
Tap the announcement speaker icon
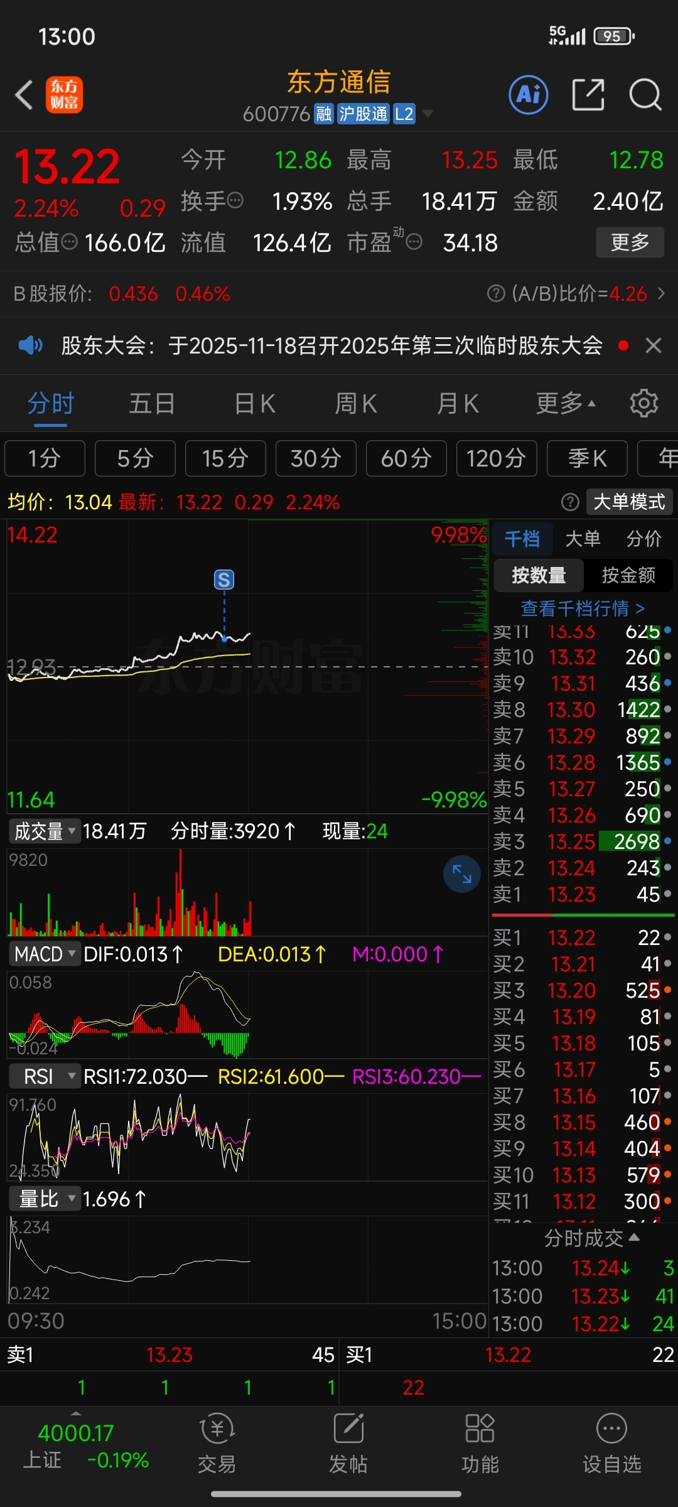[30, 345]
